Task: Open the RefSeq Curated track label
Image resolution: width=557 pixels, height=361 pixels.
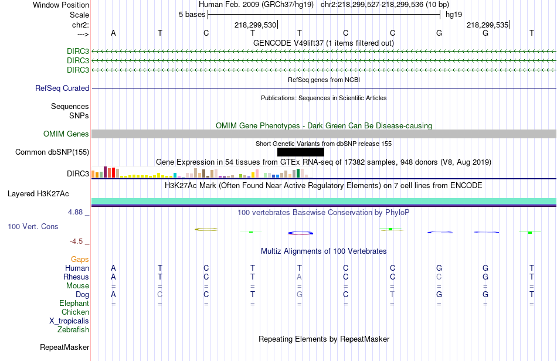Action: coord(62,88)
